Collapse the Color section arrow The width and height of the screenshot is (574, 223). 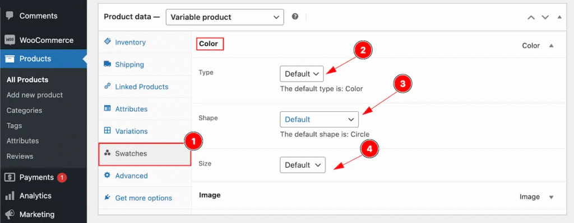[x=552, y=46]
